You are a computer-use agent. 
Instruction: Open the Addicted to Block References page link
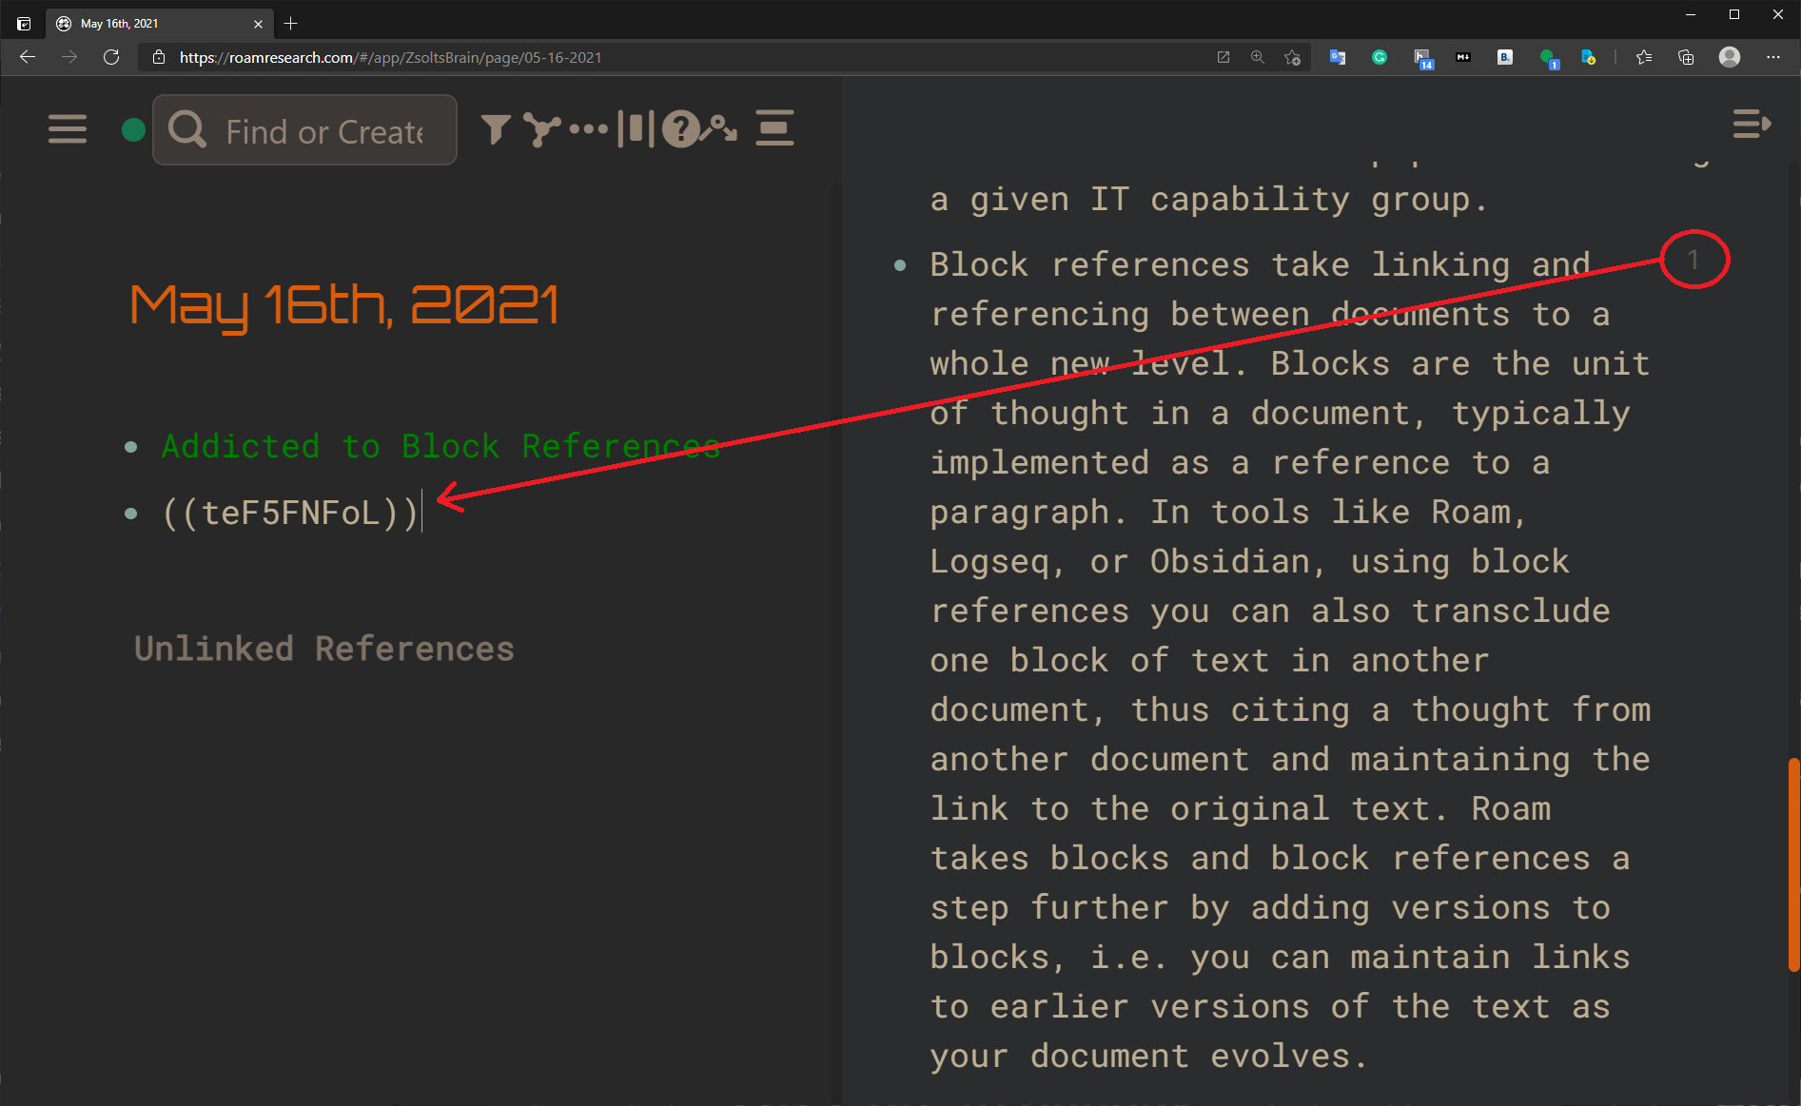pyautogui.click(x=438, y=446)
